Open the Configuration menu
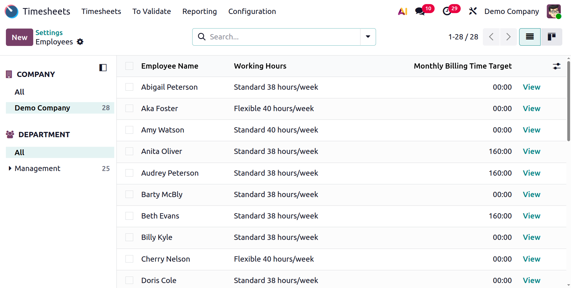The width and height of the screenshot is (571, 288). (x=252, y=11)
